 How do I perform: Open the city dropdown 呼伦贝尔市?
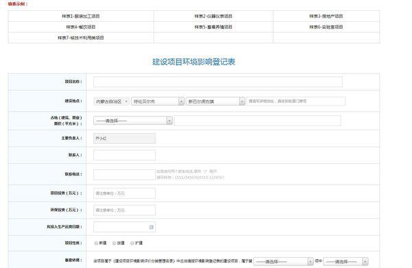pyautogui.click(x=158, y=101)
